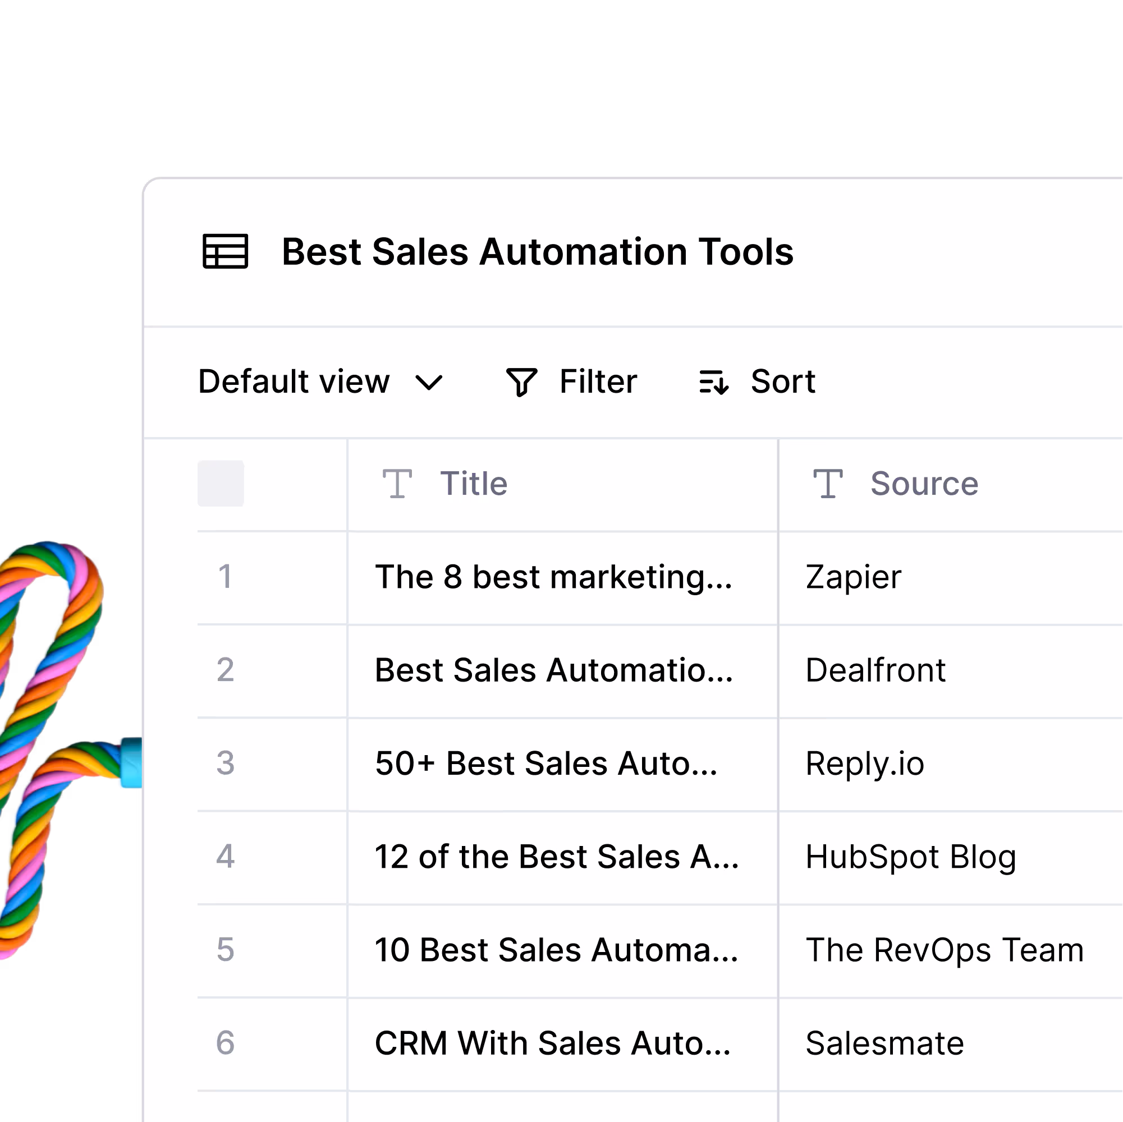Select row number 2
This screenshot has width=1123, height=1122.
225,670
